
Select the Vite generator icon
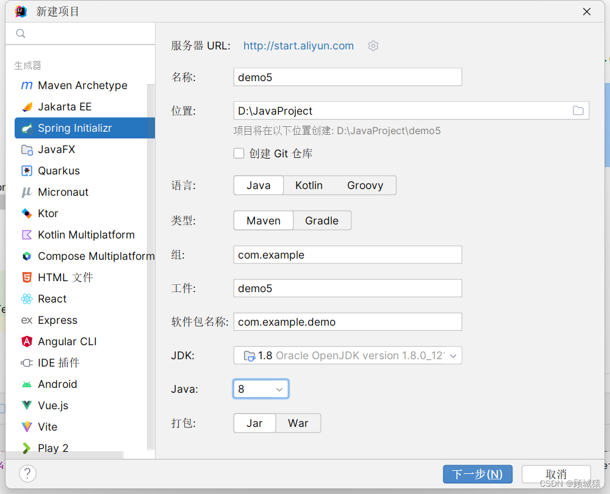pos(26,427)
